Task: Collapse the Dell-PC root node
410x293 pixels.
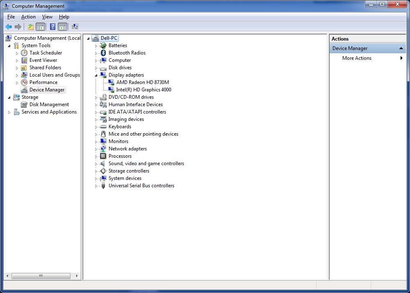Action: pyautogui.click(x=89, y=39)
